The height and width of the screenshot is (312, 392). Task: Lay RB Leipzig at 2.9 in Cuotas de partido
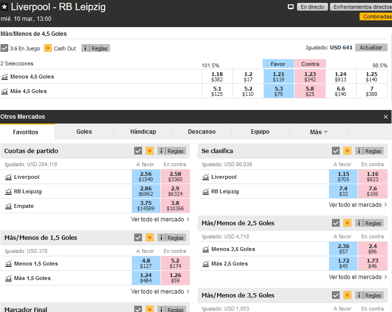pyautogui.click(x=175, y=191)
